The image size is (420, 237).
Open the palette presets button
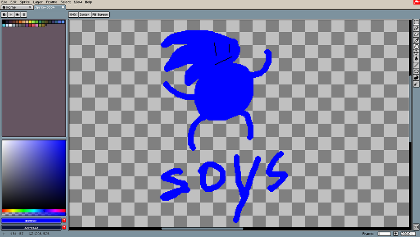[x=17, y=14]
